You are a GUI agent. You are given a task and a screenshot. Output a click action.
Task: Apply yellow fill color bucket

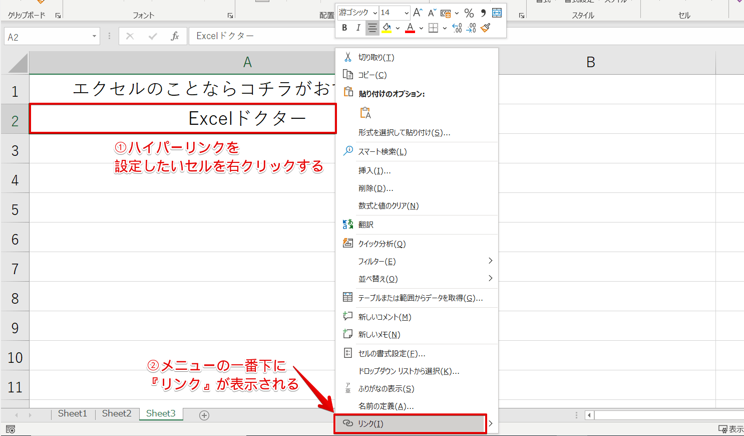coord(387,28)
